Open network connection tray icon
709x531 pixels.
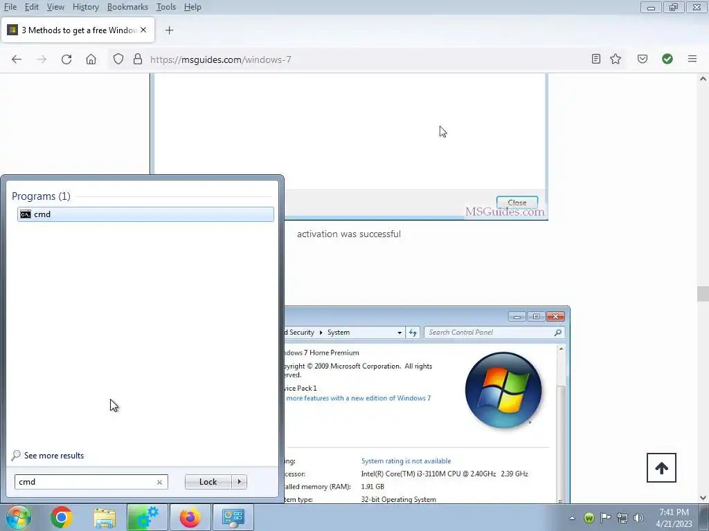coord(622,518)
